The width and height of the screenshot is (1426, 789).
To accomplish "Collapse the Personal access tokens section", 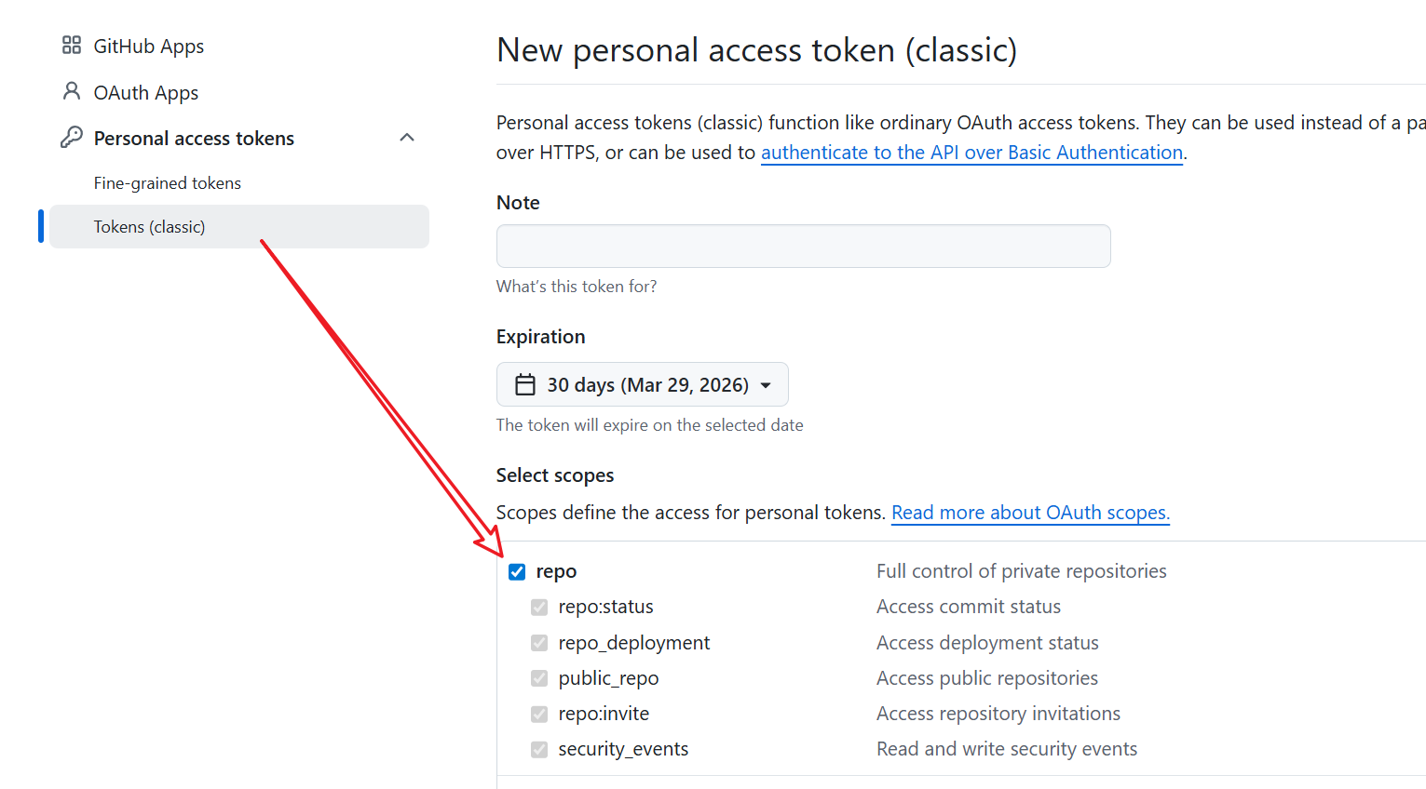I will [x=407, y=136].
